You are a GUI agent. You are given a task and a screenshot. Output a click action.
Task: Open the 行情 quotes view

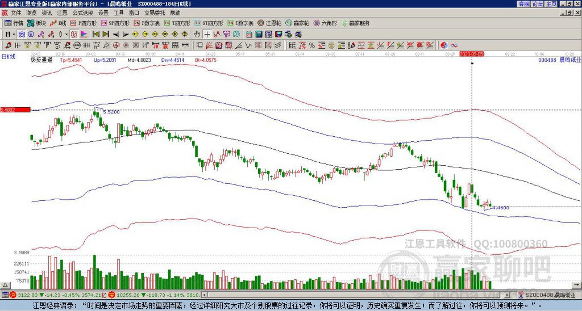[x=14, y=23]
